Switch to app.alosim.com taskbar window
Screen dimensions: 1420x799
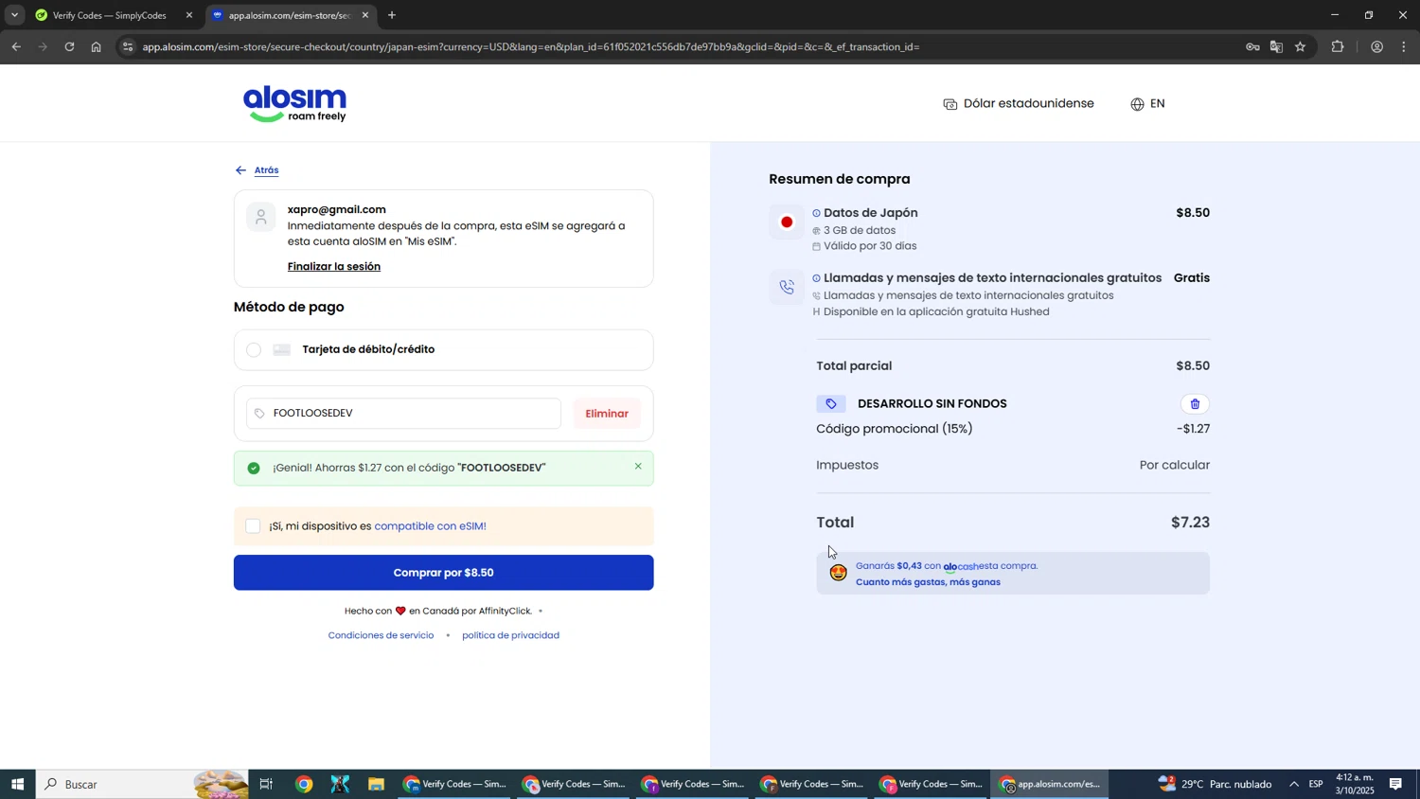(x=1051, y=784)
